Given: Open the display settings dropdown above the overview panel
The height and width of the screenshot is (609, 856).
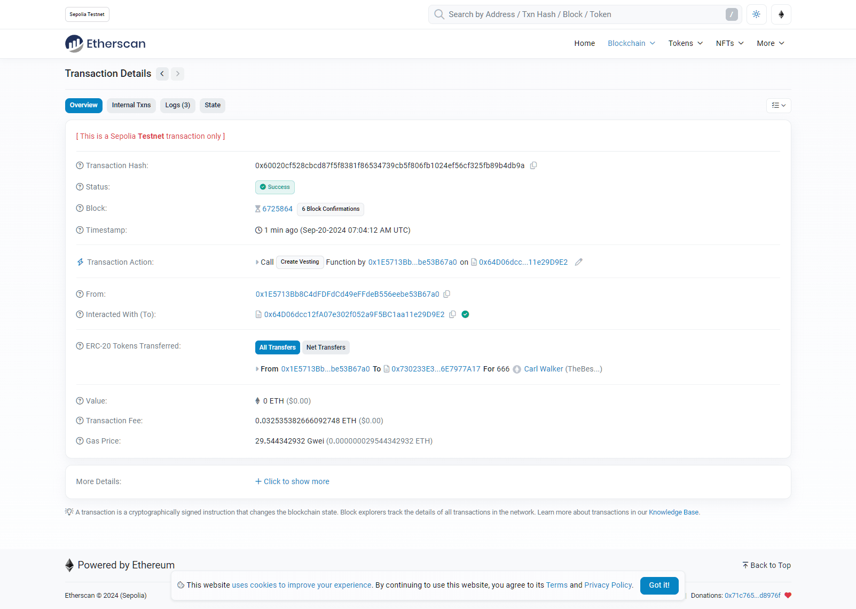Looking at the screenshot, I should click(x=779, y=105).
